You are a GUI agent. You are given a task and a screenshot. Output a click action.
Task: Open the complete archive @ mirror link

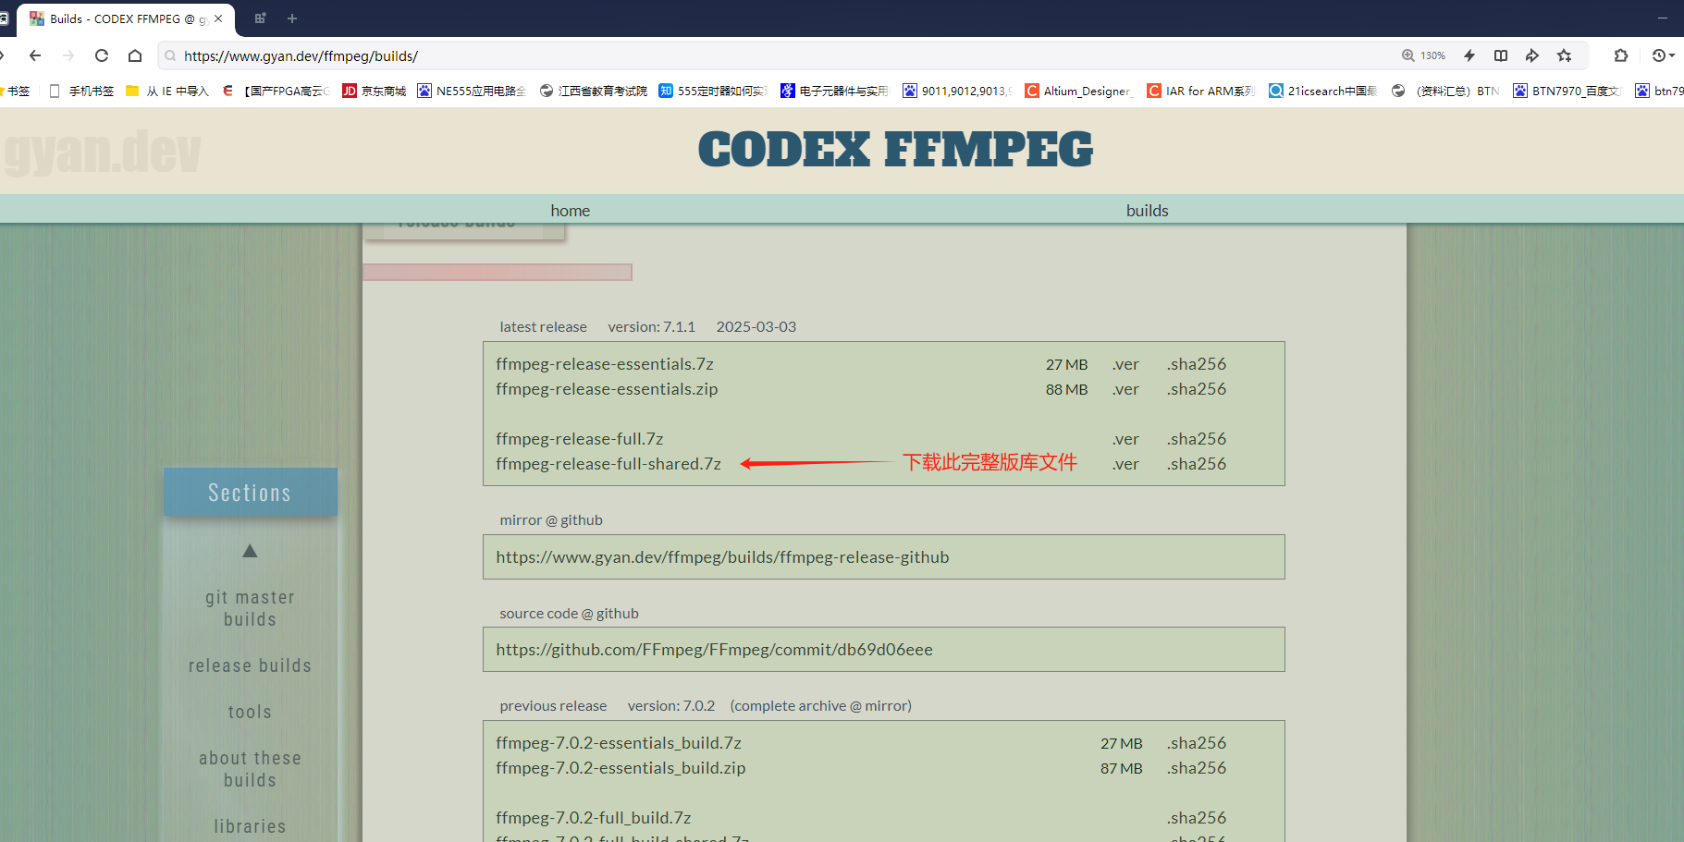coord(820,706)
